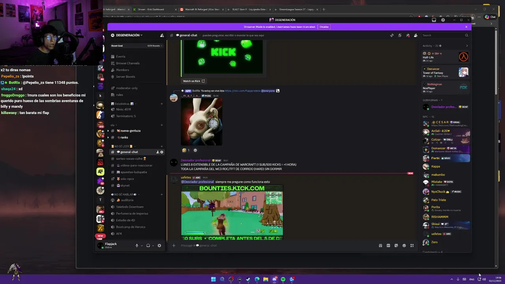Open general-chat channel settings gear
The height and width of the screenshot is (284, 505).
tap(162, 152)
